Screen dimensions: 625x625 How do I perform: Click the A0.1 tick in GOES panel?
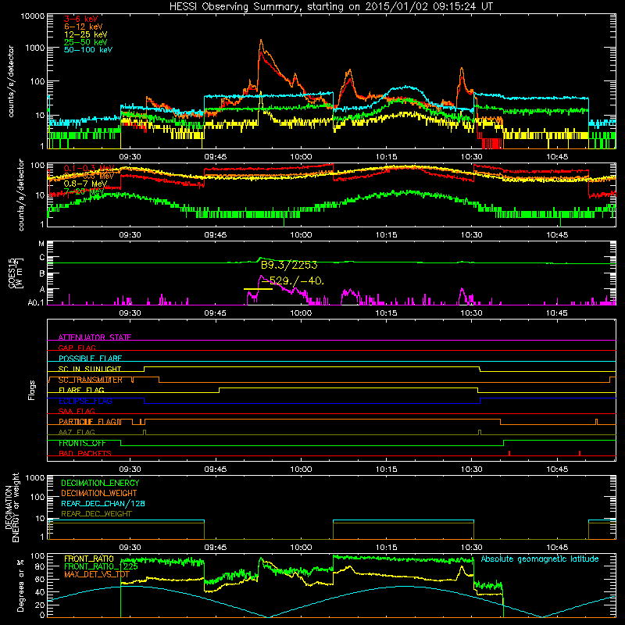click(36, 303)
